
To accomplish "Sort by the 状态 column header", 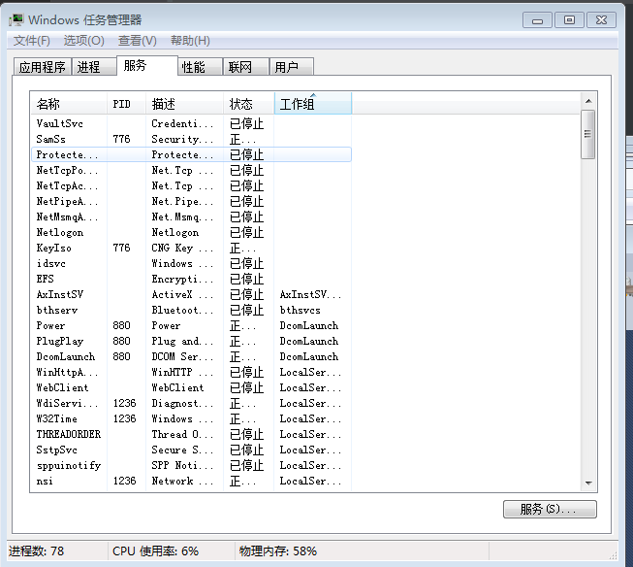I will point(249,104).
